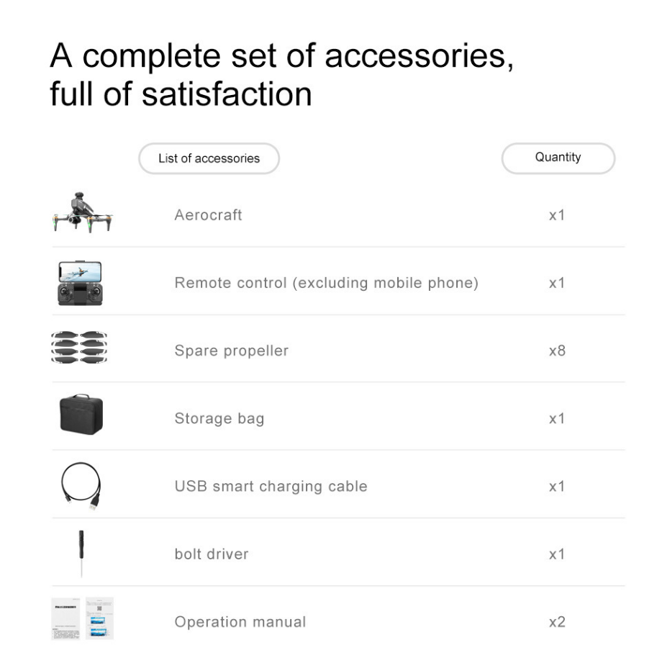Select the Spare propeller label
The image size is (657, 663).
[231, 351]
